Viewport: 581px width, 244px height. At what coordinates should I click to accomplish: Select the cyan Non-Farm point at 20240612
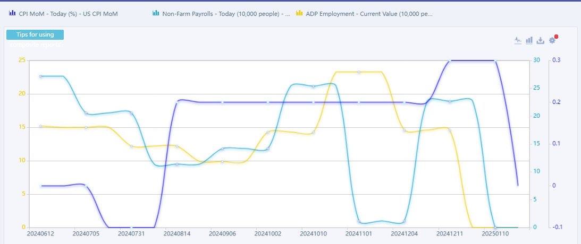tap(40, 76)
